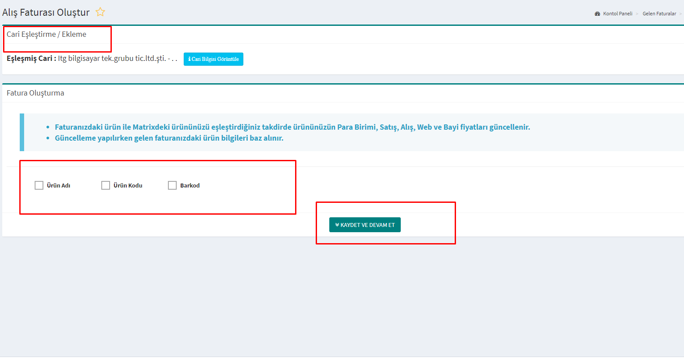Click the matched company name Itg bilgisayar

[x=112, y=58]
